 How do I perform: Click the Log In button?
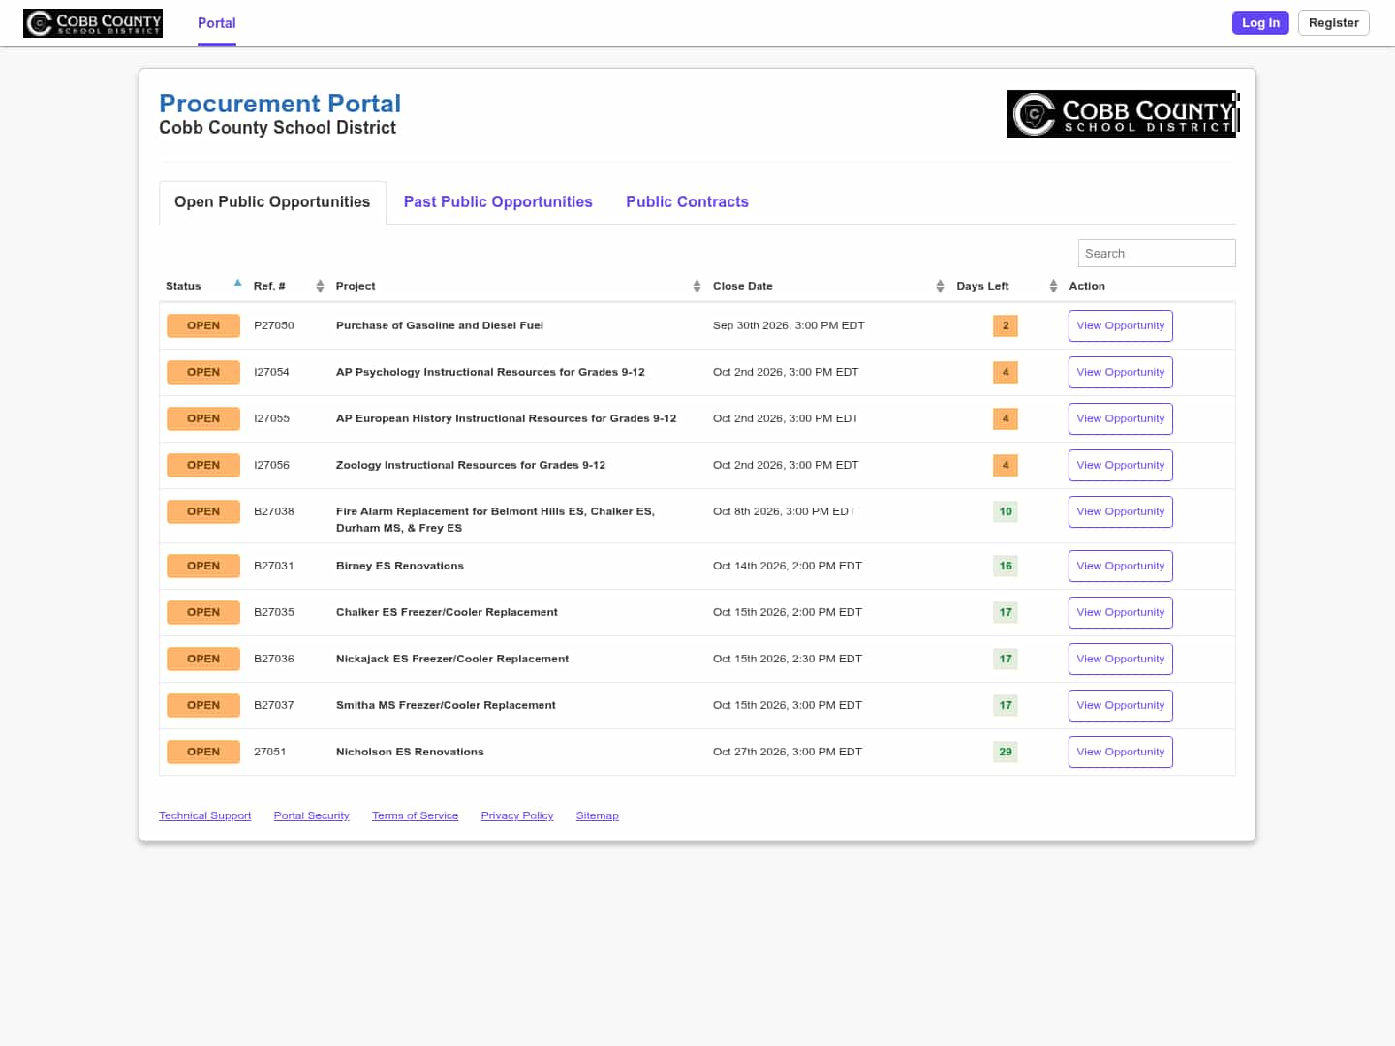(x=1260, y=23)
